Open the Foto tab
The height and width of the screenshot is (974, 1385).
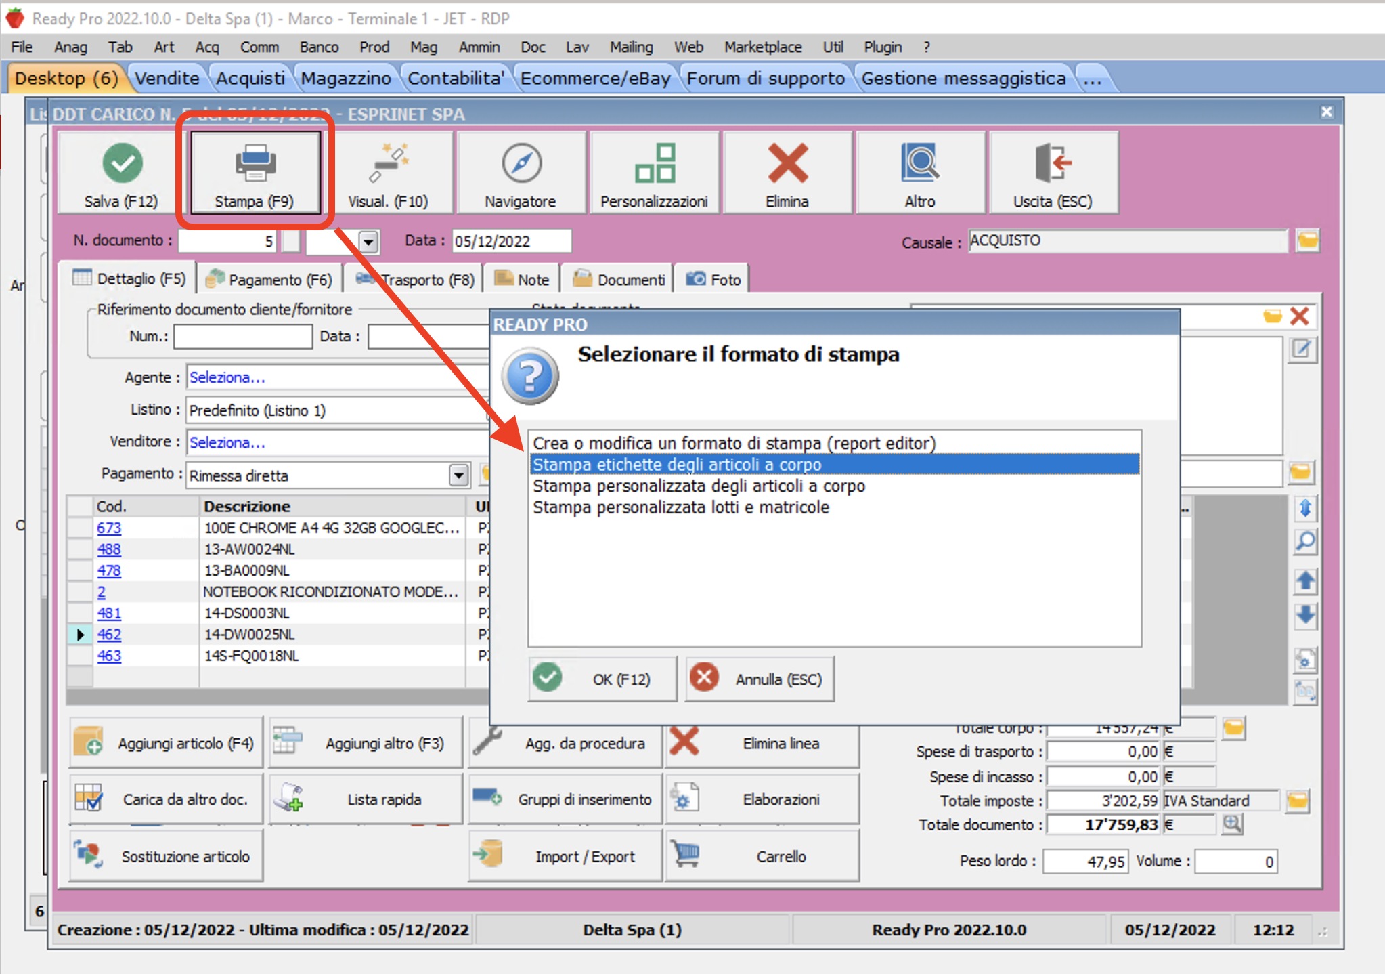click(x=713, y=279)
